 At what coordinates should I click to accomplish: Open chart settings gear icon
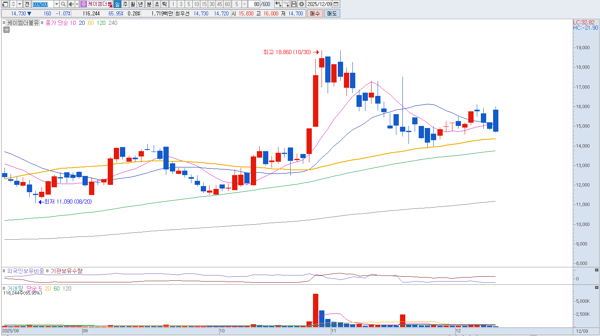[x=302, y=4]
